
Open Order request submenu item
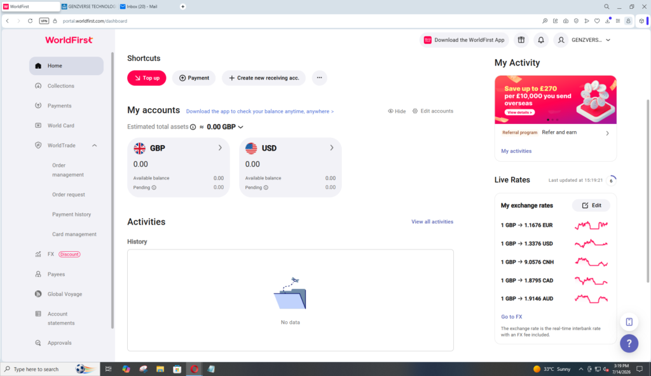click(69, 195)
